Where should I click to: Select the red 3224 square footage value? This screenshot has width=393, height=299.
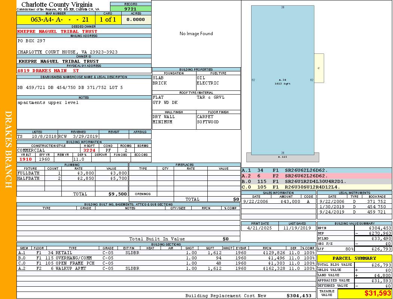click(89, 150)
